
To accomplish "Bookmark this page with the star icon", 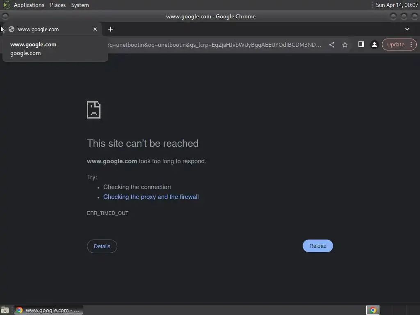I will (345, 45).
